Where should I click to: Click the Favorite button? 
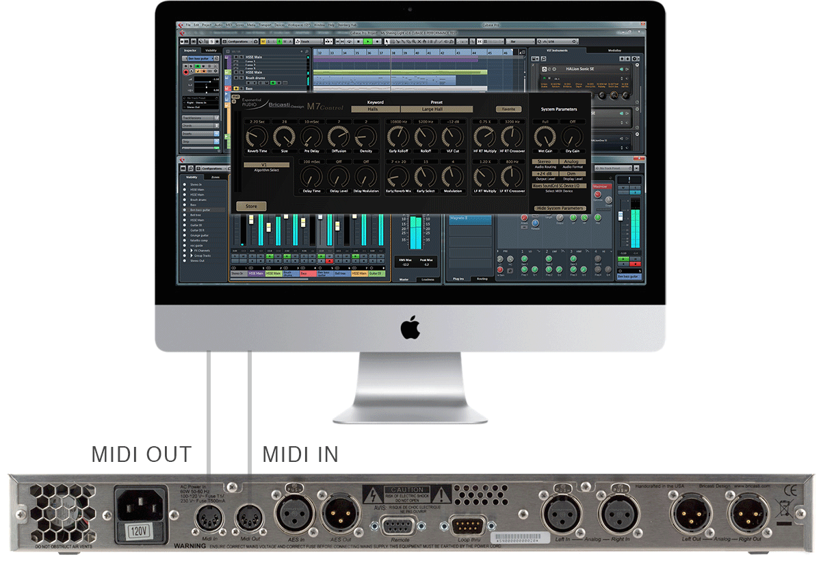click(x=508, y=109)
